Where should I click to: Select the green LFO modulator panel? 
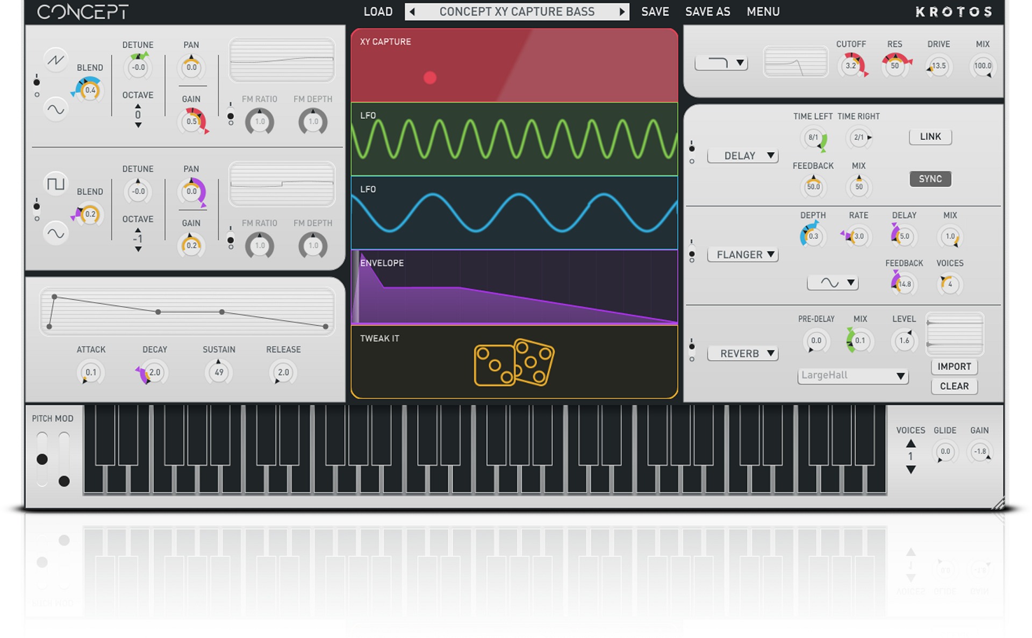click(514, 139)
